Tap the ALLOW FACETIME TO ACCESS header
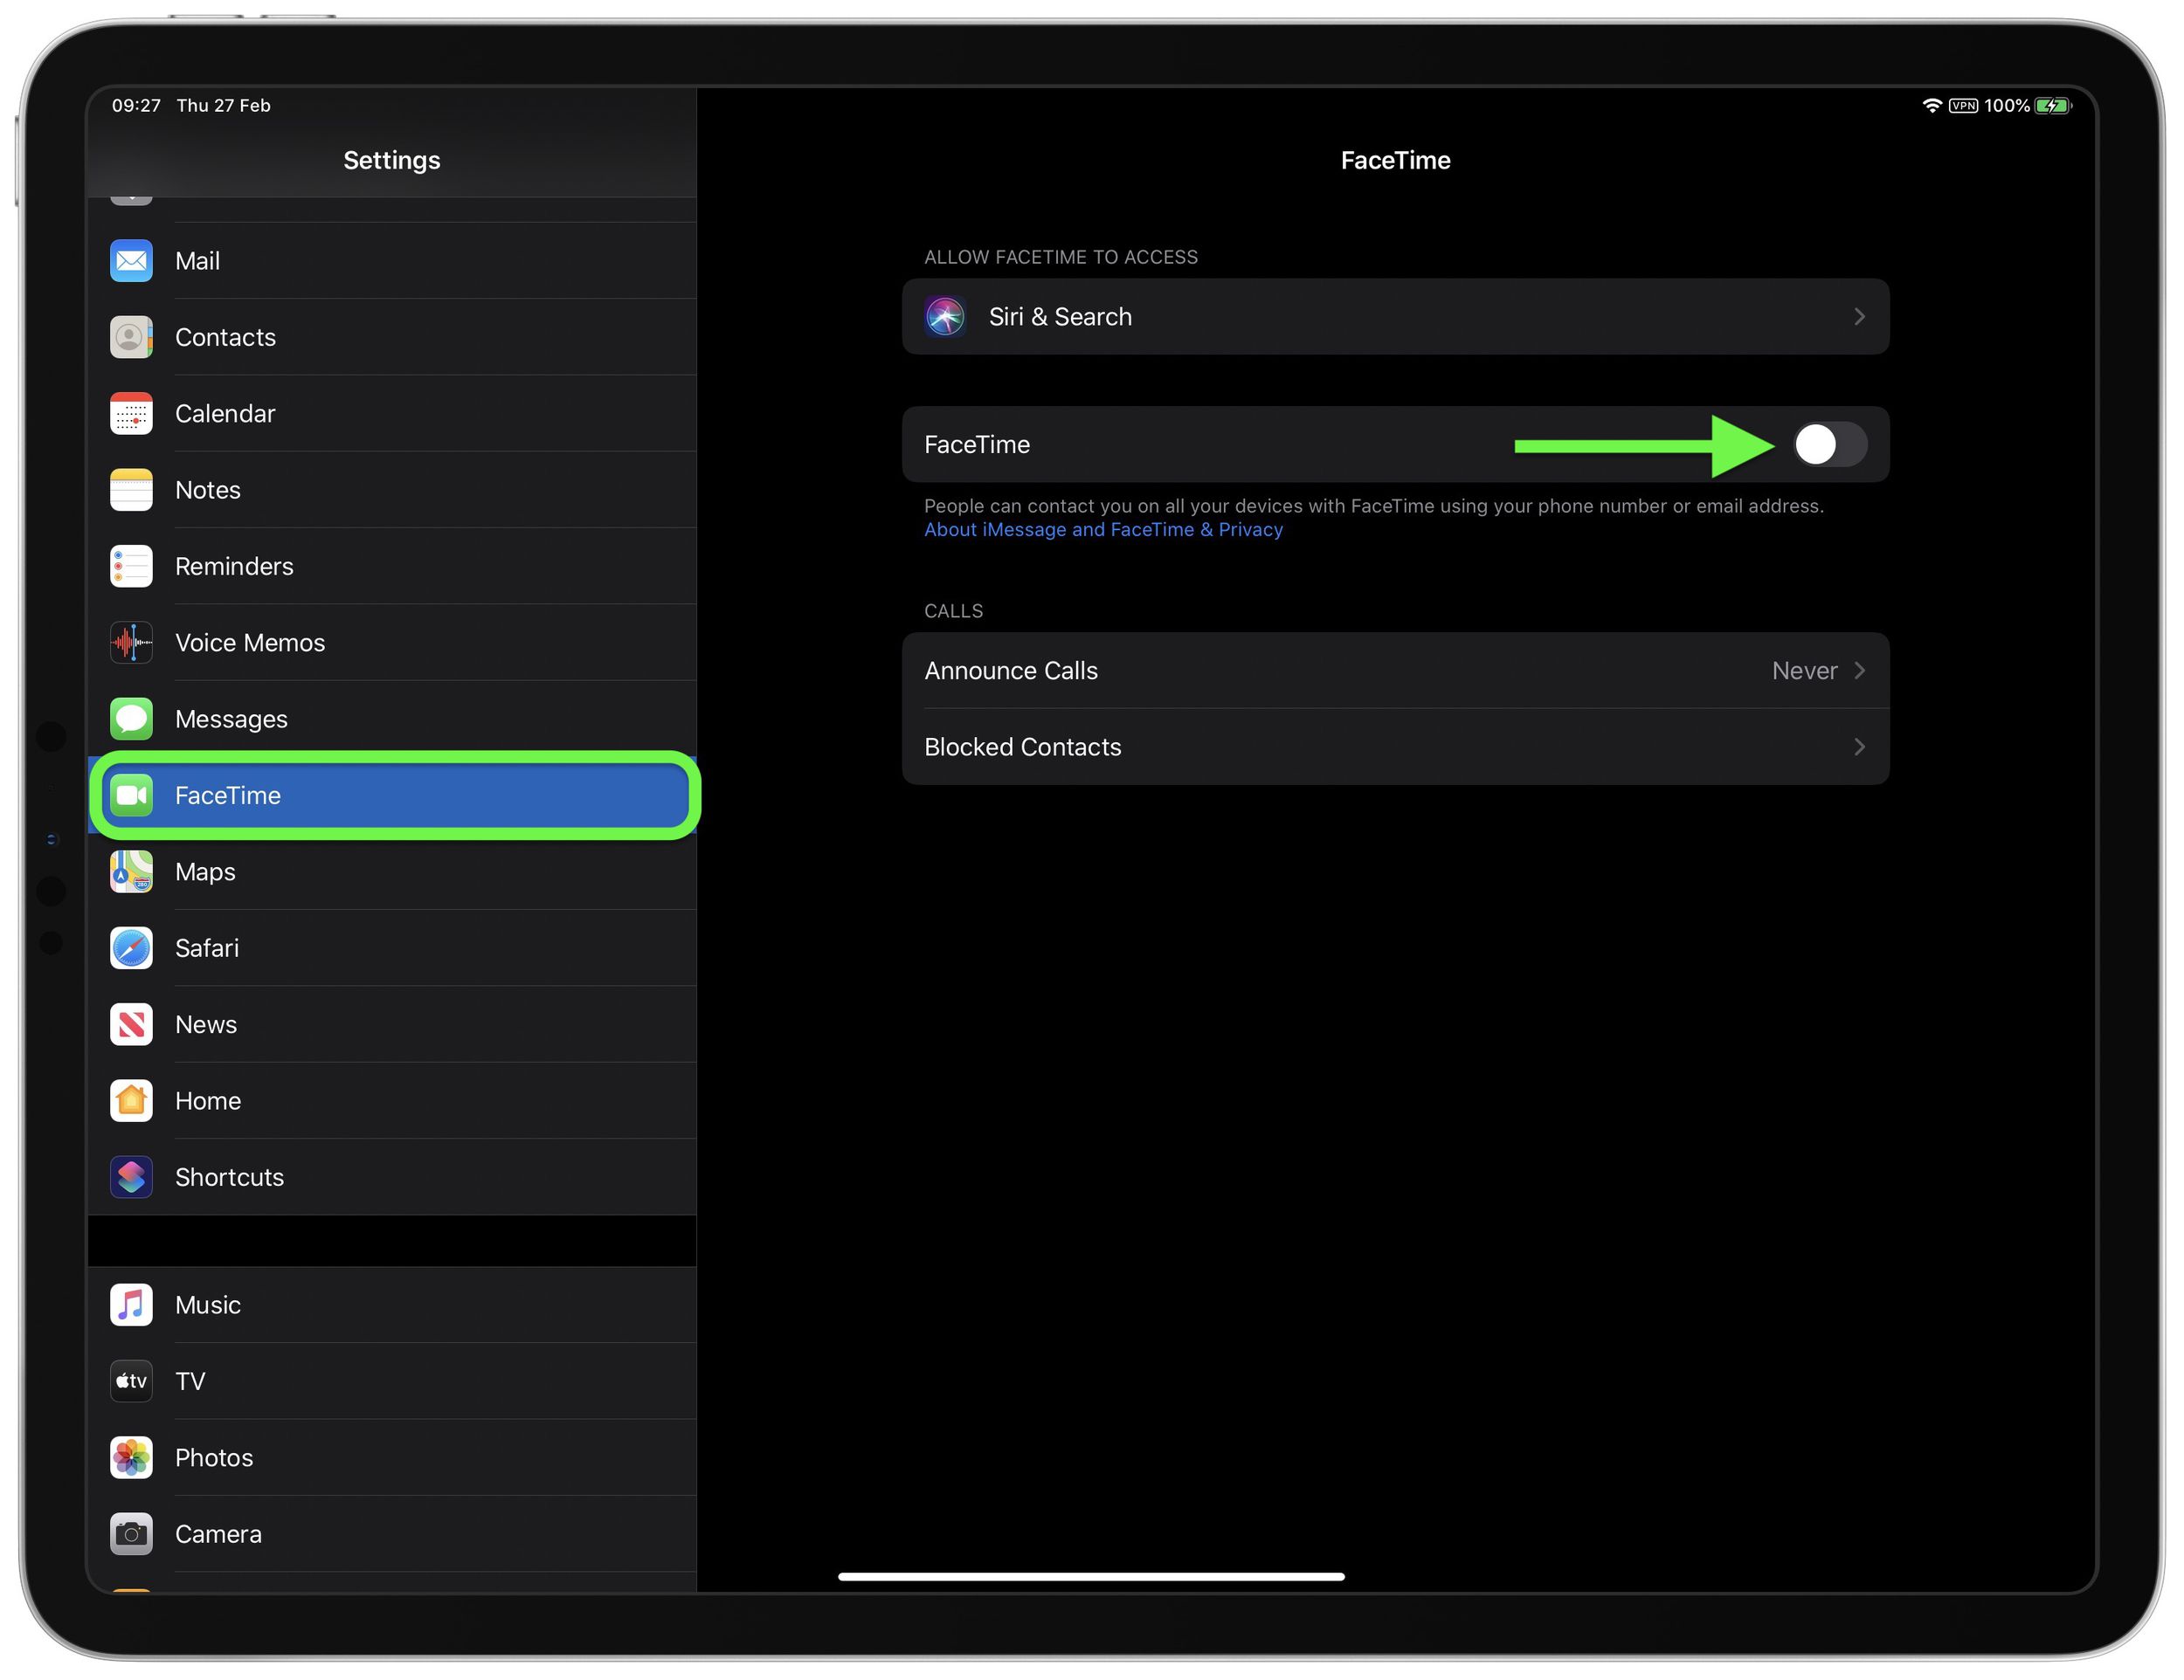Screen dimensions: 2184x1680 click(1061, 257)
